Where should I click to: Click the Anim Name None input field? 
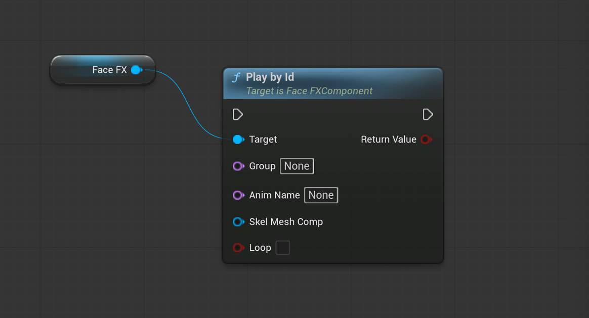pos(321,195)
